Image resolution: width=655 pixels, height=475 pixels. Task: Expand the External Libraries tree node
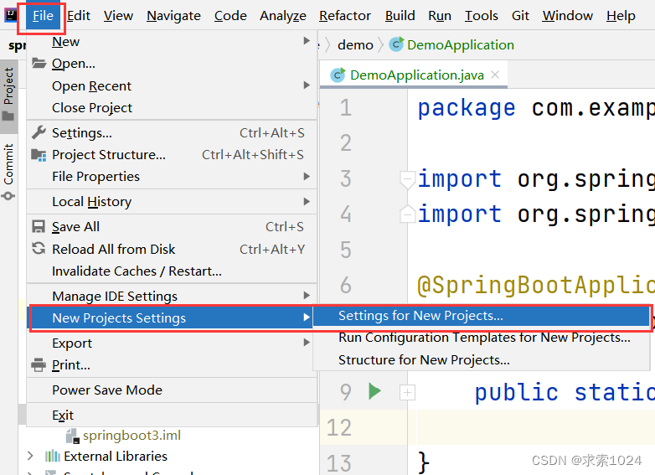point(30,456)
